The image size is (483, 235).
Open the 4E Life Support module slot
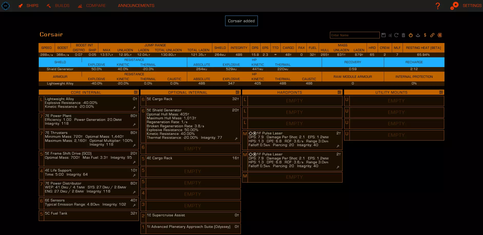point(89,174)
